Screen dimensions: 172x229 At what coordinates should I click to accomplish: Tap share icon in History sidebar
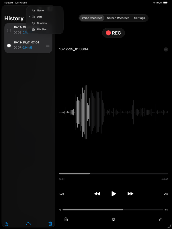tap(6, 224)
